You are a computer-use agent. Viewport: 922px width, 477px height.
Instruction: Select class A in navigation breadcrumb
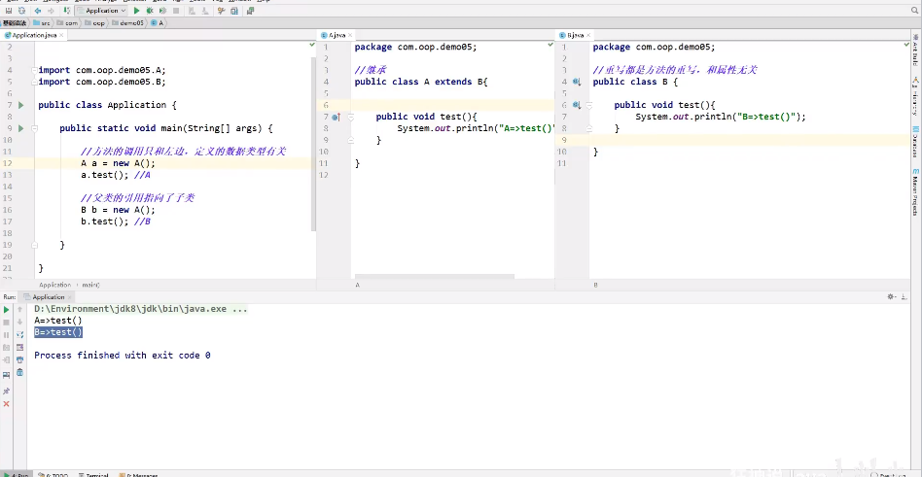pos(157,23)
